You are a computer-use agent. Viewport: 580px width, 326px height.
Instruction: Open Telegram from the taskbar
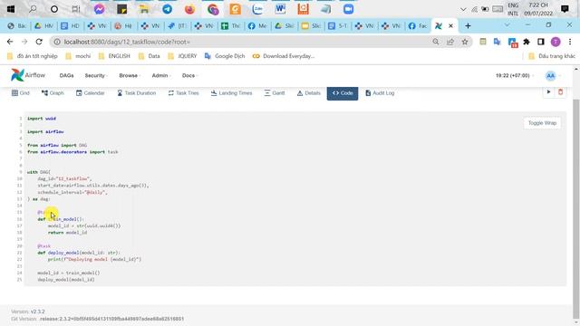(x=167, y=9)
